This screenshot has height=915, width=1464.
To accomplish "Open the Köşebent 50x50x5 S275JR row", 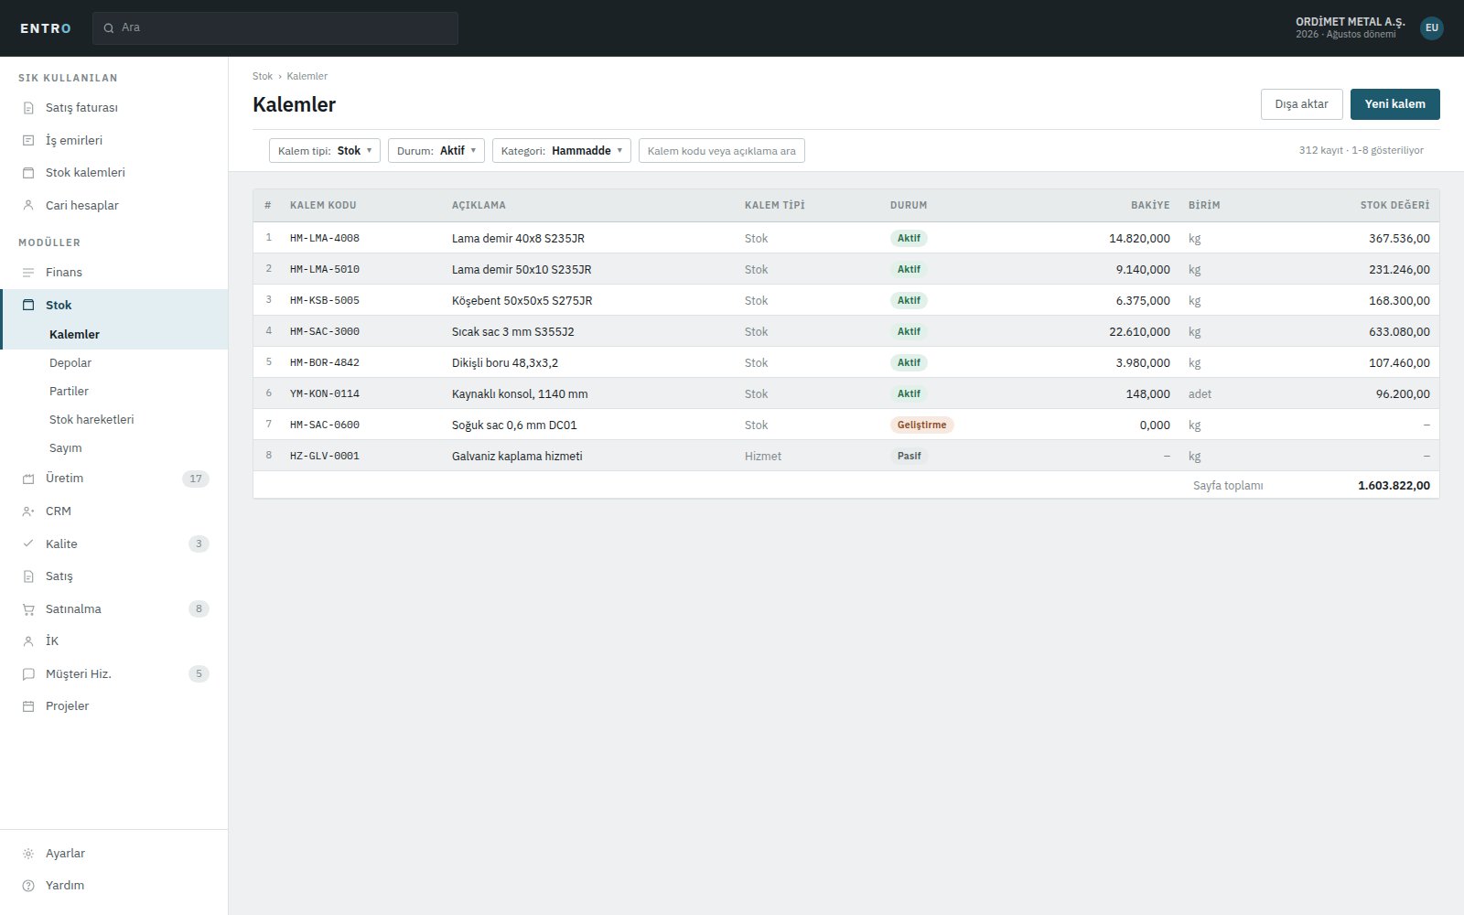I will (846, 300).
